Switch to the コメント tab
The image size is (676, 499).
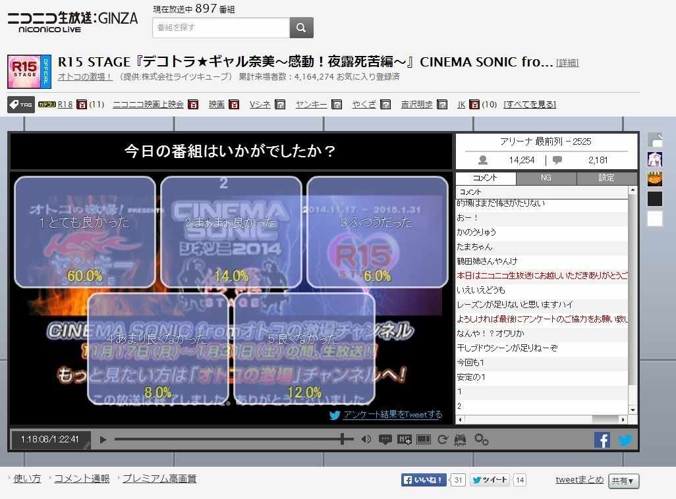click(486, 178)
